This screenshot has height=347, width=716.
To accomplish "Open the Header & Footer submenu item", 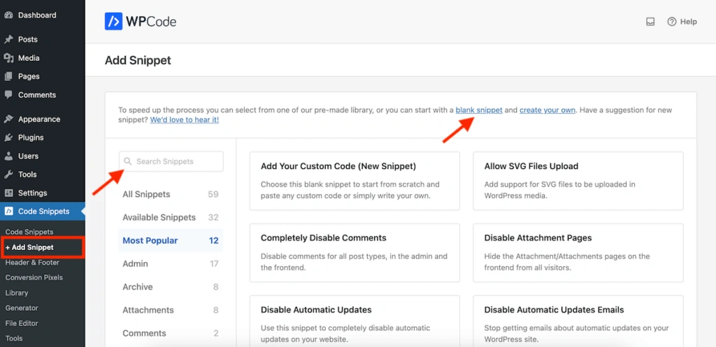I will [x=32, y=263].
